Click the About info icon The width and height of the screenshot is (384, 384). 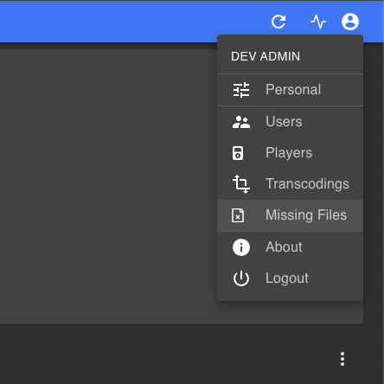point(241,247)
